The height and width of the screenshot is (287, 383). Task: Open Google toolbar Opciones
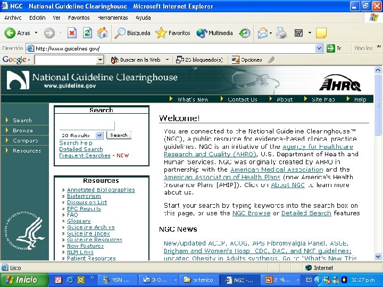[x=247, y=60]
